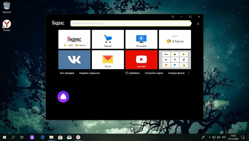The width and height of the screenshot is (249, 141).
Task: Click Alice microphone icon in taskbar
Action: pos(32,137)
